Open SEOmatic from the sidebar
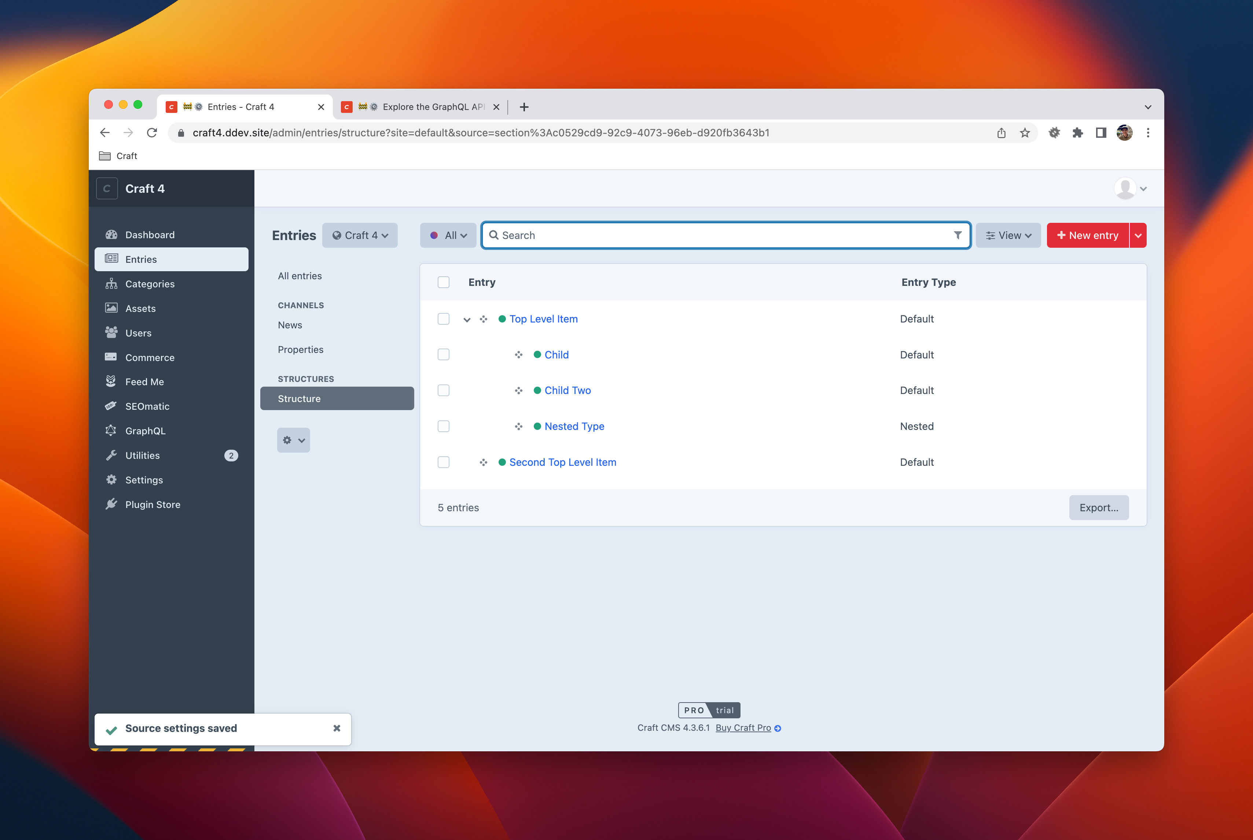 (171, 406)
